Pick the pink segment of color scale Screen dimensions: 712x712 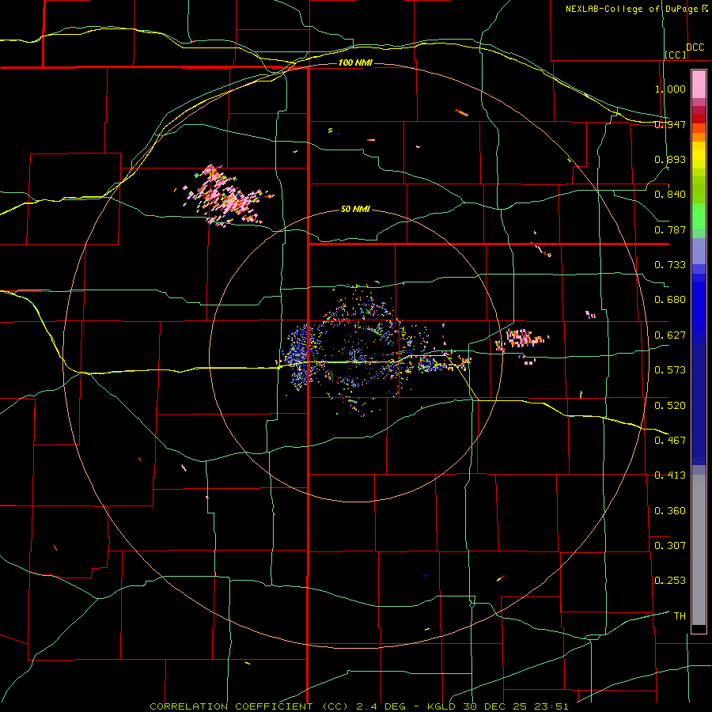699,85
